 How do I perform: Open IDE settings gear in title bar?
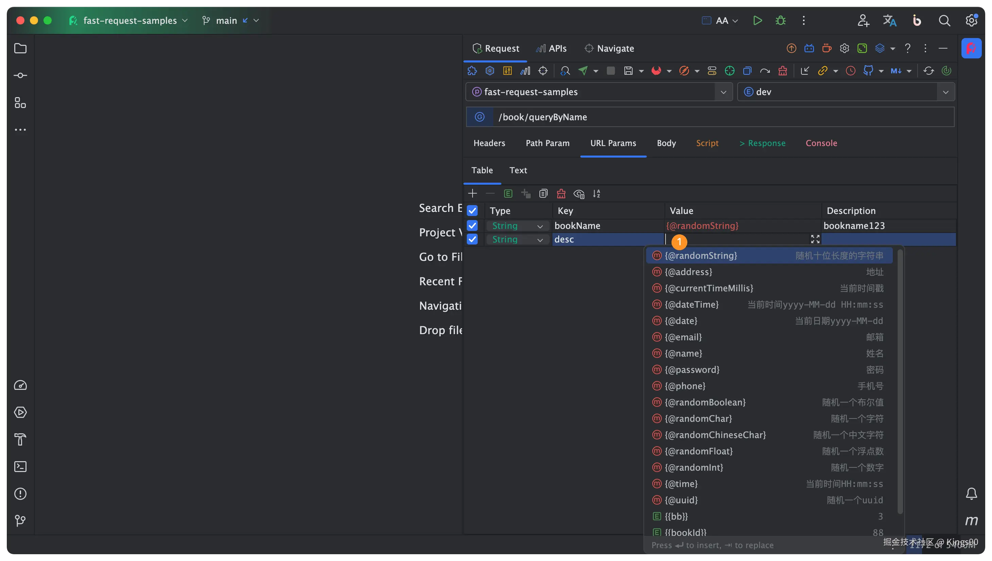tap(971, 20)
